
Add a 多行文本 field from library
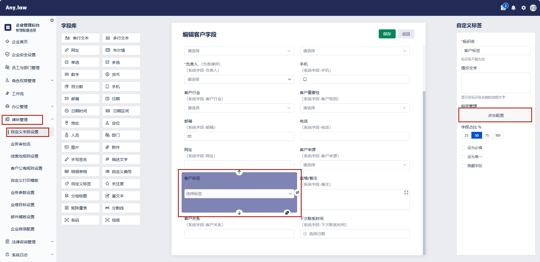121,38
